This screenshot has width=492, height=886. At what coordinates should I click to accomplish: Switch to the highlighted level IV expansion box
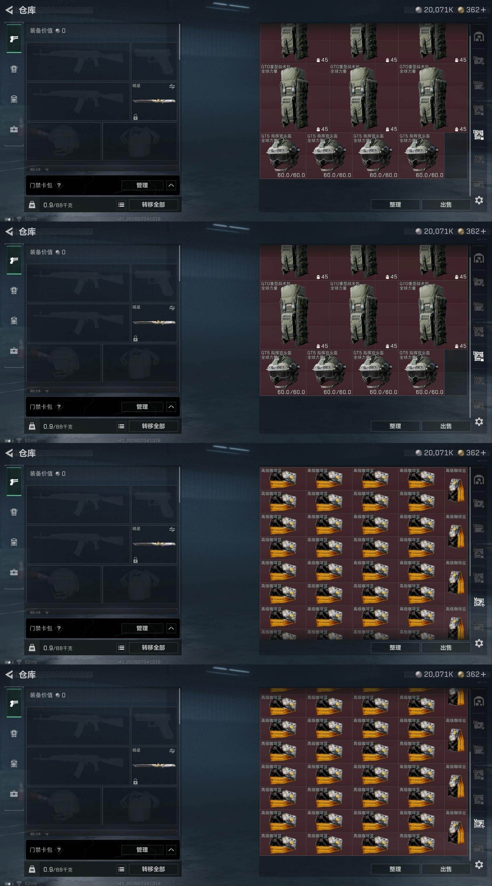(478, 135)
